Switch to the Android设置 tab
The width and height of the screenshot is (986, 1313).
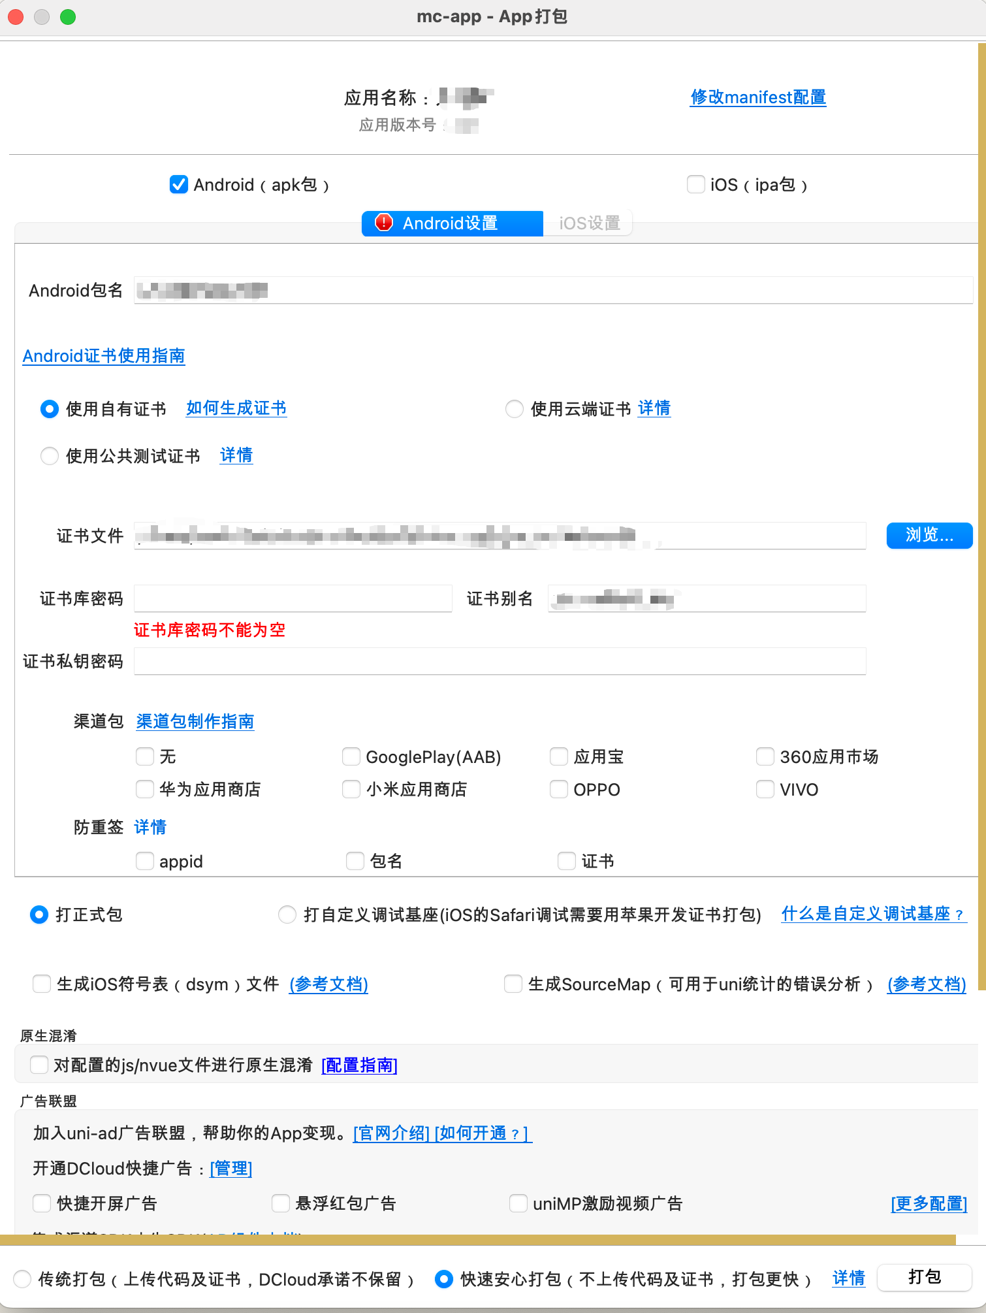point(453,223)
